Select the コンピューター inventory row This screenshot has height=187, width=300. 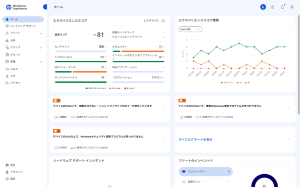[205, 172]
